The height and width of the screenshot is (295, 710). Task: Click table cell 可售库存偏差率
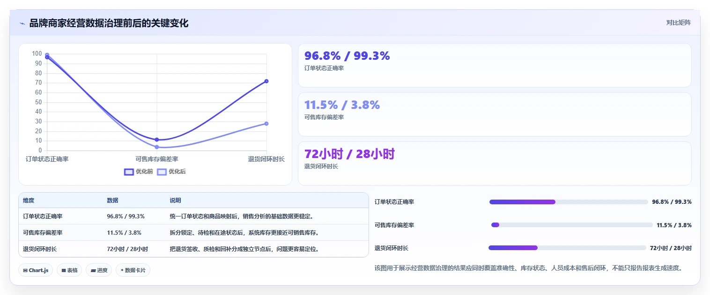coord(43,233)
